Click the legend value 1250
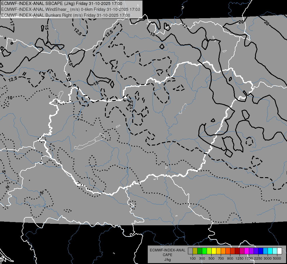This screenshot has width=287, height=264. click(x=240, y=258)
